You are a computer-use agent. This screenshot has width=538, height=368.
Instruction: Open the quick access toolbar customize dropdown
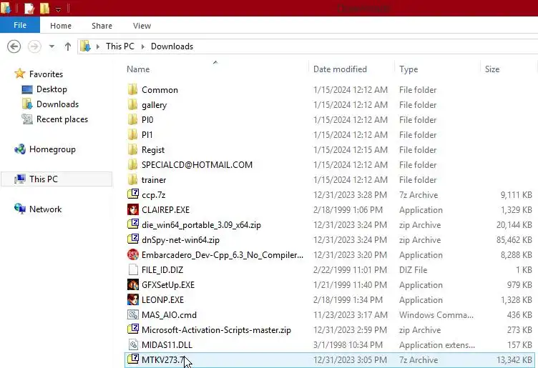(x=59, y=9)
